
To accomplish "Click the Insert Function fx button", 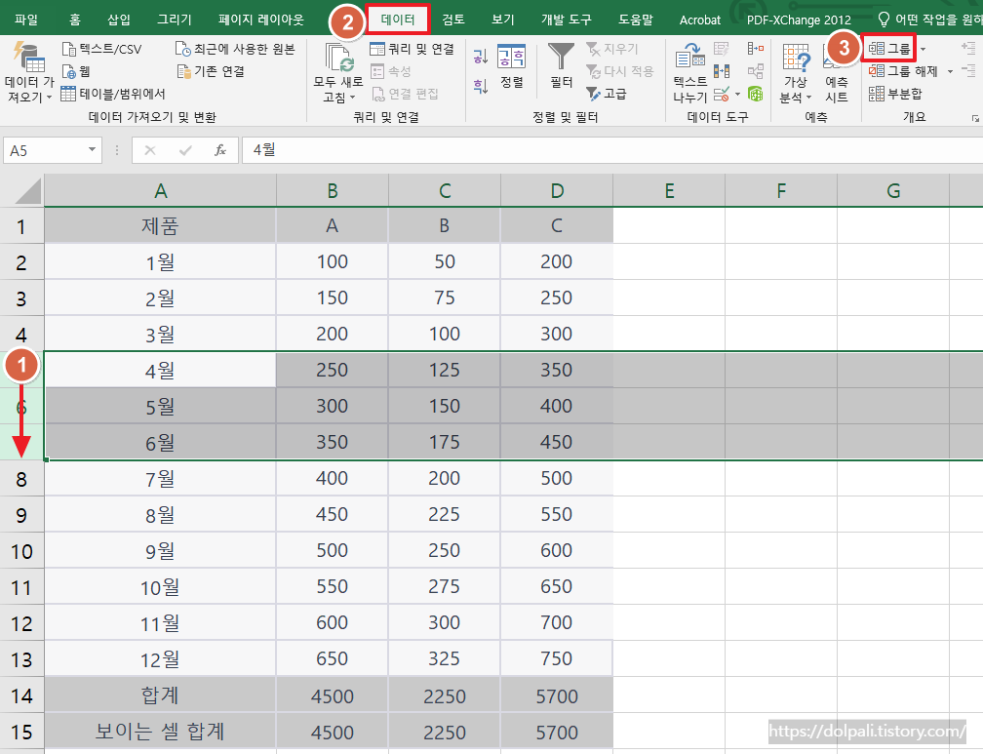I will (220, 150).
